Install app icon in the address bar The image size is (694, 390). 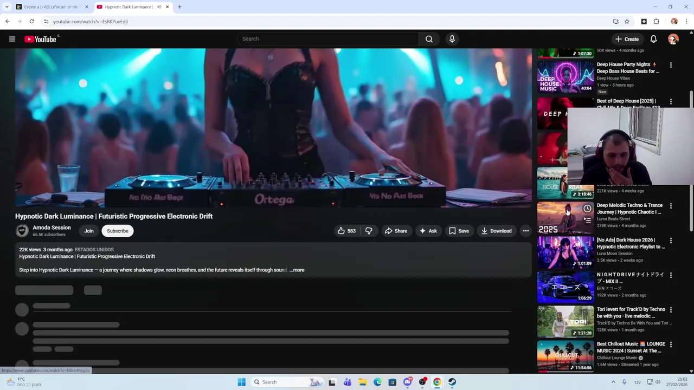(616, 22)
